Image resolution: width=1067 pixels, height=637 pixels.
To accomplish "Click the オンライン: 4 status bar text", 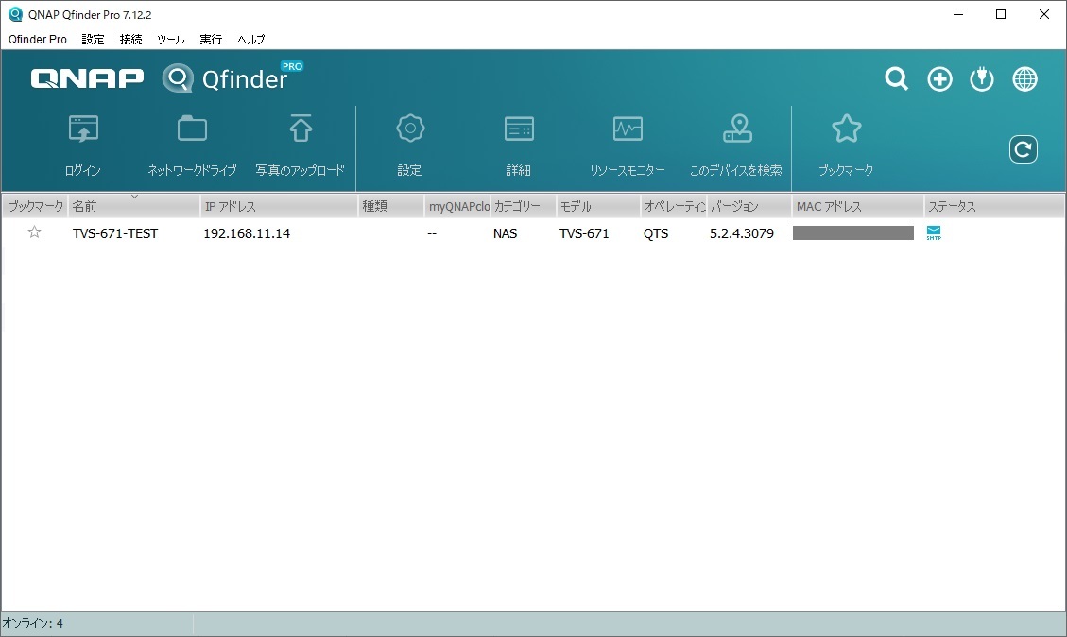I will [x=33, y=624].
